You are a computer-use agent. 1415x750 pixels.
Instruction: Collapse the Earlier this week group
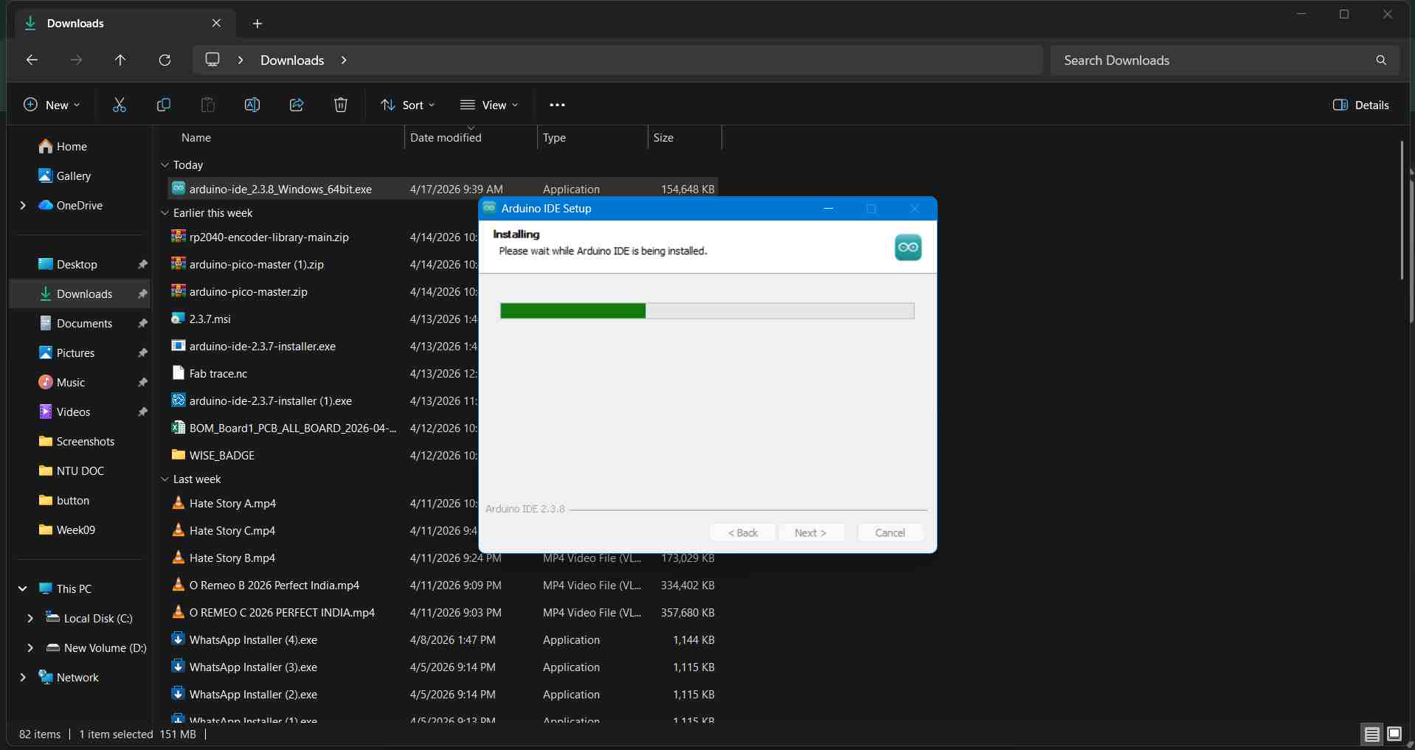pos(165,213)
